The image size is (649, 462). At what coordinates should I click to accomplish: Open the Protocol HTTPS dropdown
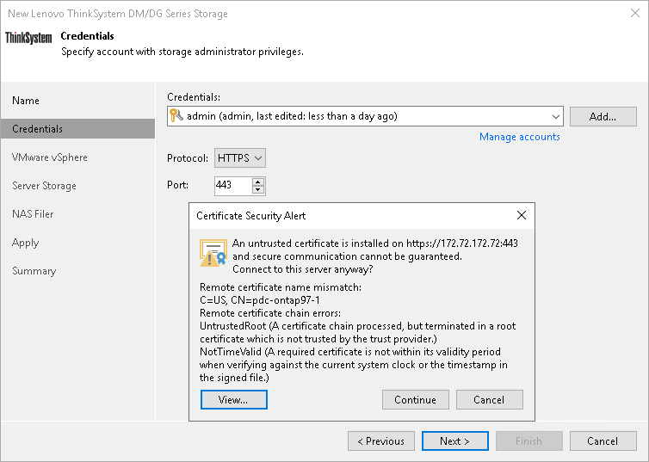pyautogui.click(x=240, y=158)
